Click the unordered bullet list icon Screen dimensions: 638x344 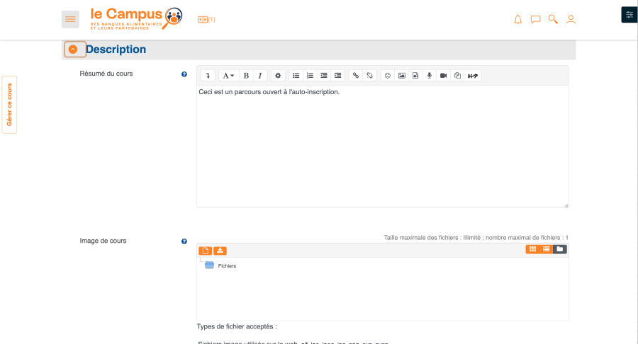[x=296, y=75]
